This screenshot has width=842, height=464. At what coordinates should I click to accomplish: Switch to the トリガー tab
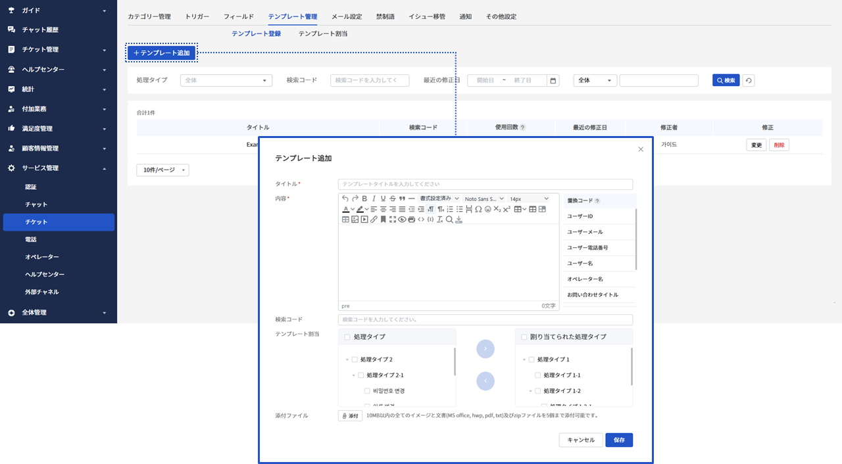pos(197,16)
